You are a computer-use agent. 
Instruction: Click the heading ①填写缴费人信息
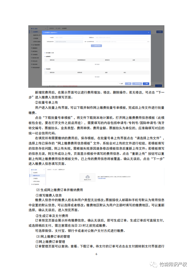tap(49, 195)
